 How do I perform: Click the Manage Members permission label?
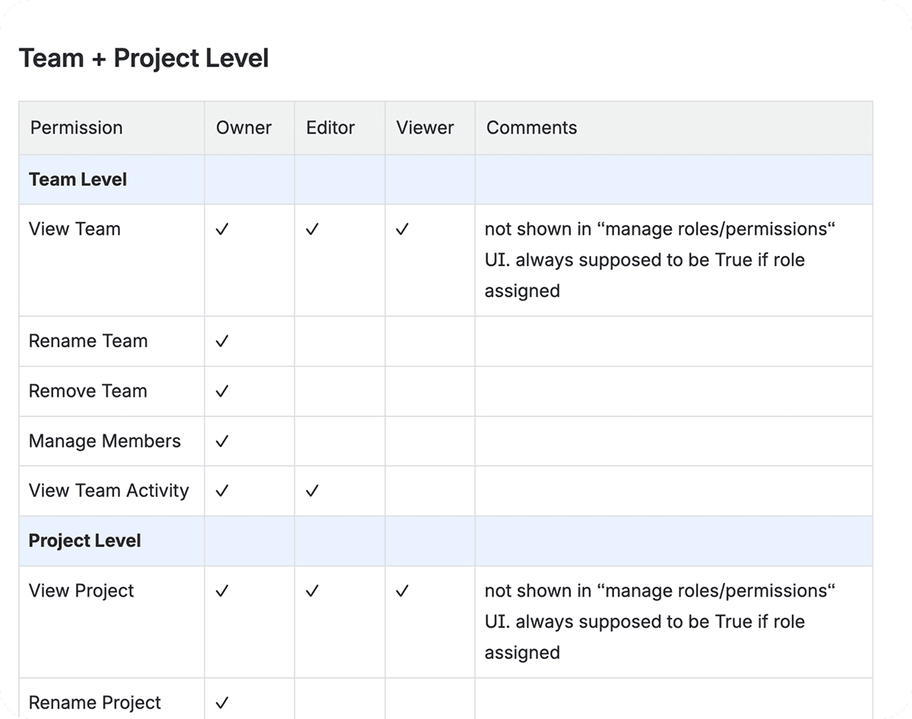tap(105, 442)
